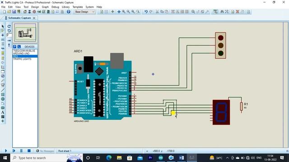Toggle the grid dots toolbar icon
The height and width of the screenshot is (162, 289).
pos(107,12)
